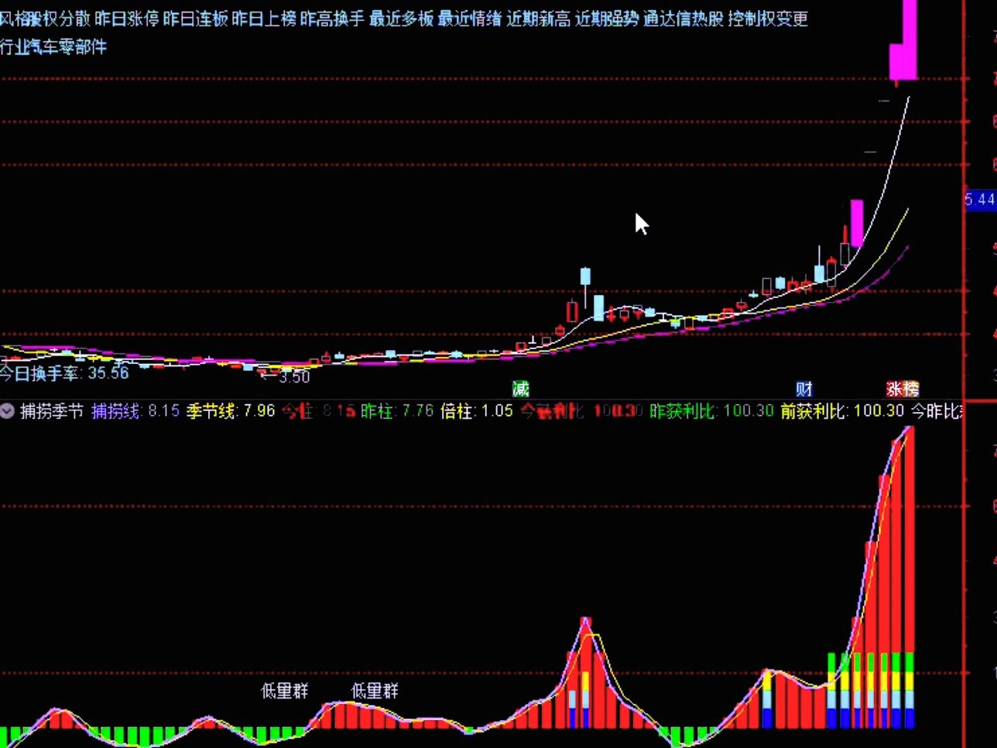Open the 通达信热股 tag
Screen dimensions: 997x748
[x=684, y=19]
